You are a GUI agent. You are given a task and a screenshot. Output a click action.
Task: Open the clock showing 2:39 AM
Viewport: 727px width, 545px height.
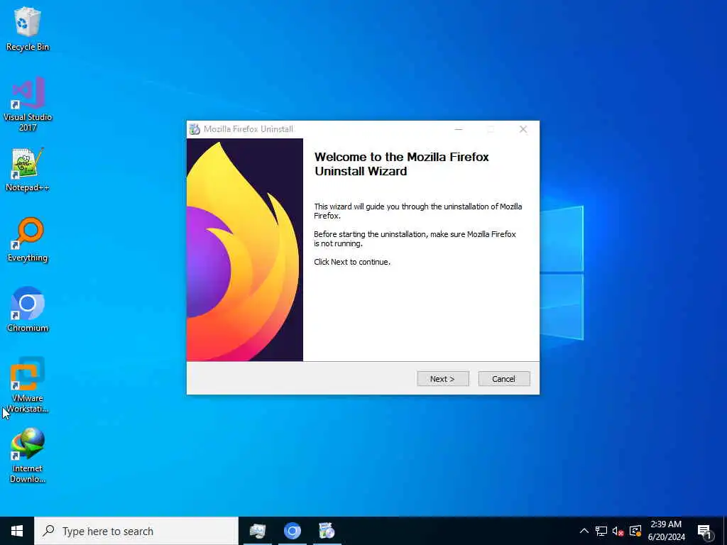point(666,531)
